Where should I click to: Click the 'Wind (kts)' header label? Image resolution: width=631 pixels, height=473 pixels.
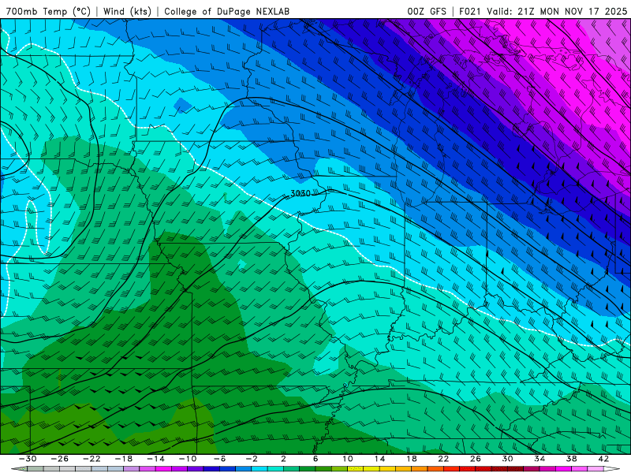tap(127, 11)
